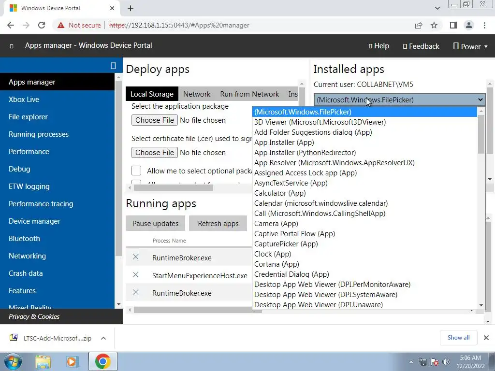Open the Feedback link
Image resolution: width=495 pixels, height=371 pixels.
(421, 46)
